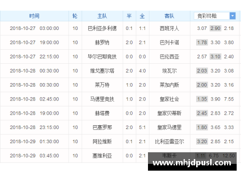Click the 时间 column header
Screen dimensions: 241x175
(34, 16)
